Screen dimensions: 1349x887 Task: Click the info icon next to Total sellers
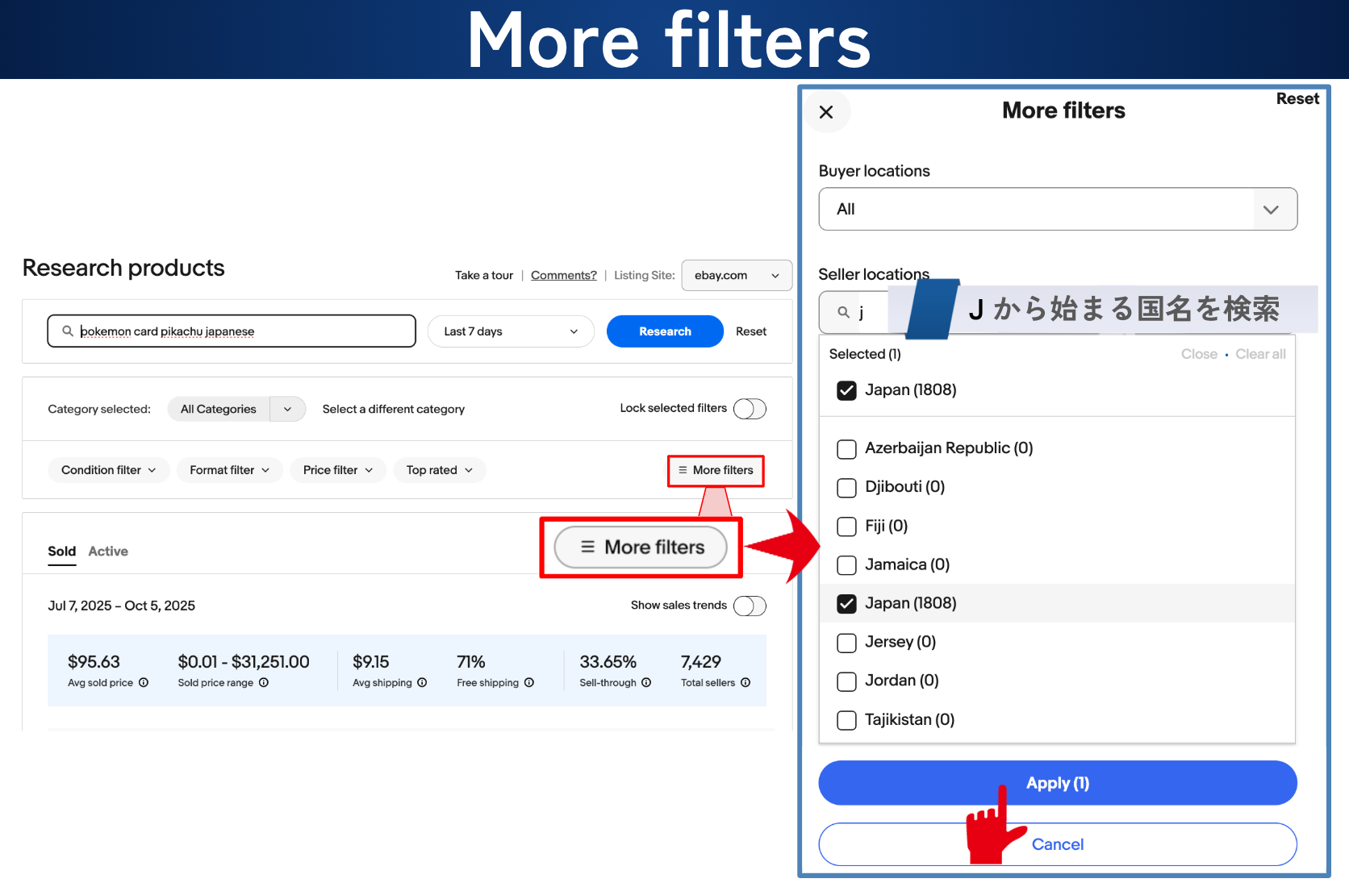(x=745, y=683)
